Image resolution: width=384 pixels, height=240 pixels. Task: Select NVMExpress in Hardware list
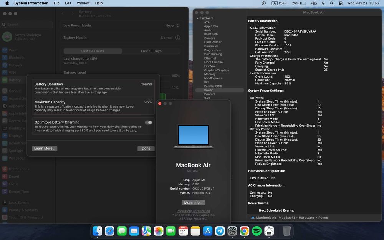213,78
